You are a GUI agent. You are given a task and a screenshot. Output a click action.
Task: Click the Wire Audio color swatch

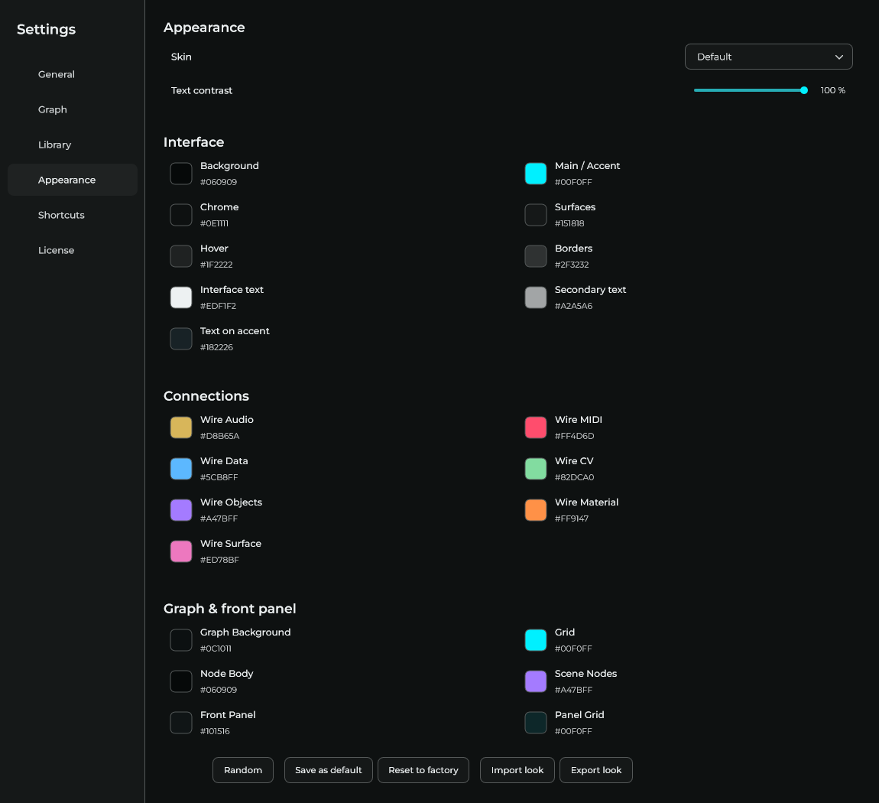(x=181, y=428)
